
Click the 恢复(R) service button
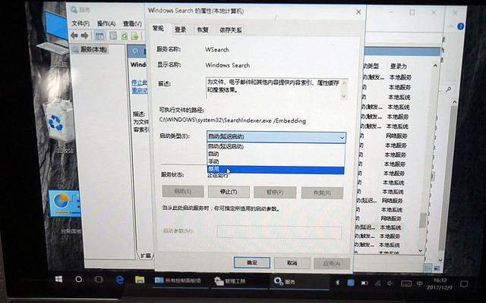point(322,192)
